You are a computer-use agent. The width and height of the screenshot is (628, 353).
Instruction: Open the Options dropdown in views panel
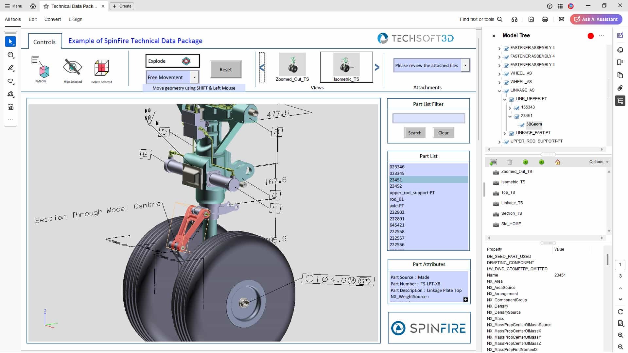pyautogui.click(x=599, y=162)
